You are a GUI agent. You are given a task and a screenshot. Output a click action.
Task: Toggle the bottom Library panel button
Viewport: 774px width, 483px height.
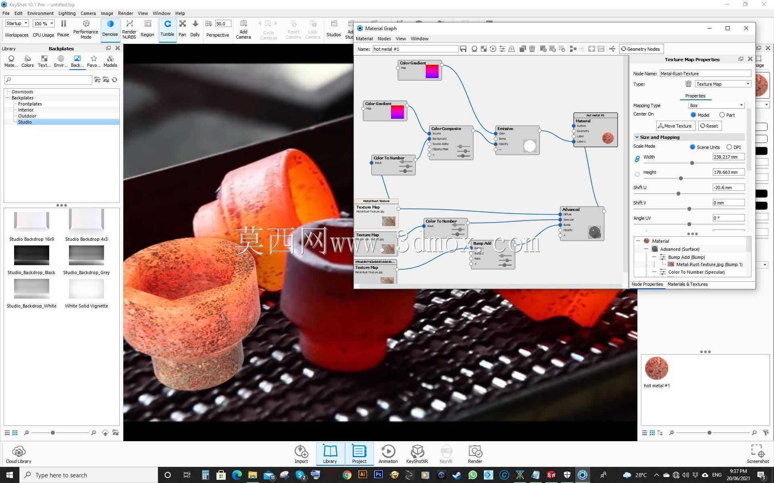330,454
